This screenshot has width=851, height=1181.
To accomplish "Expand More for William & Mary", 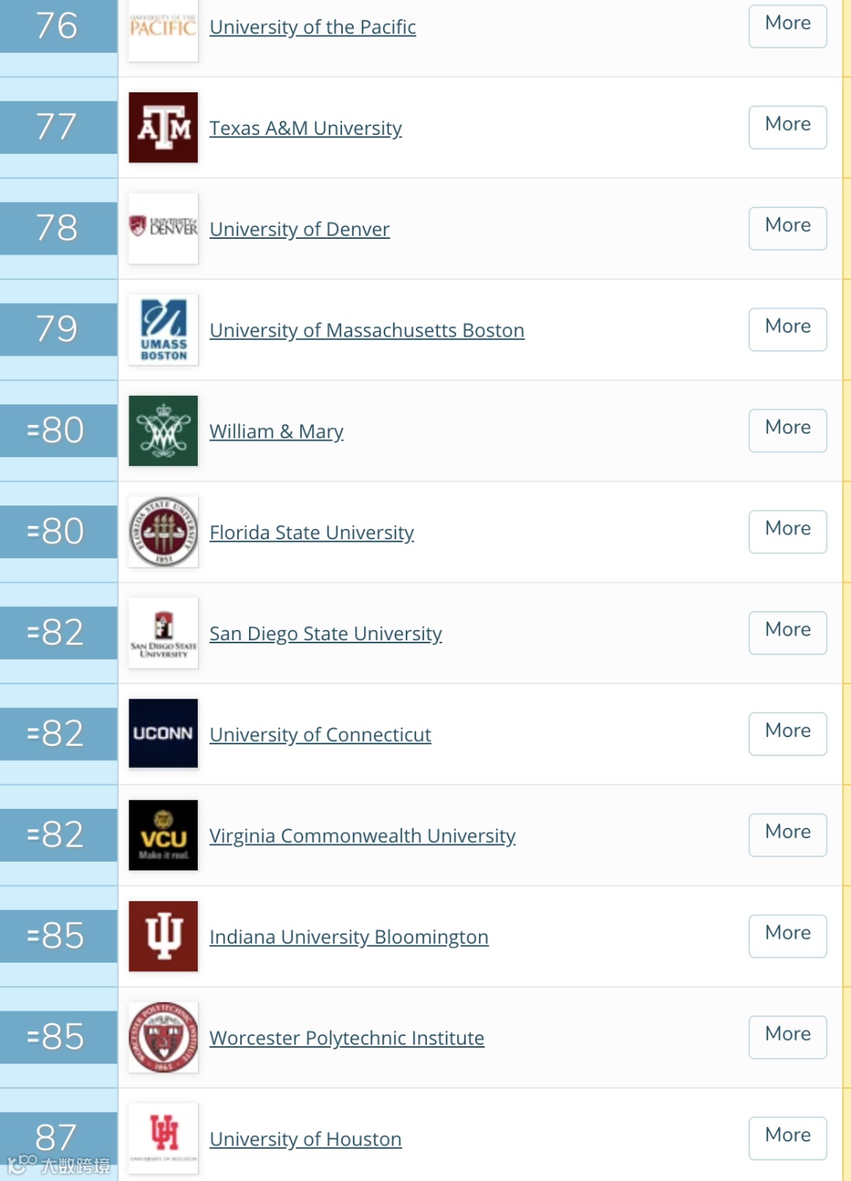I will pos(787,430).
